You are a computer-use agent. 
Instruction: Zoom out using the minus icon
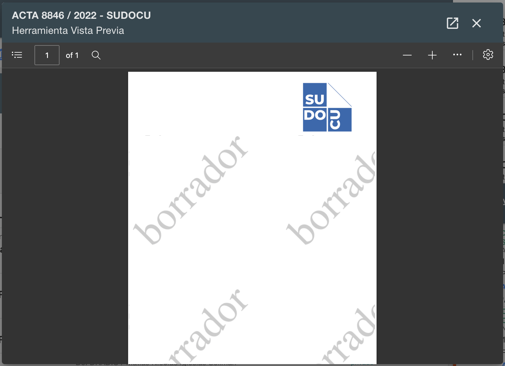(407, 55)
